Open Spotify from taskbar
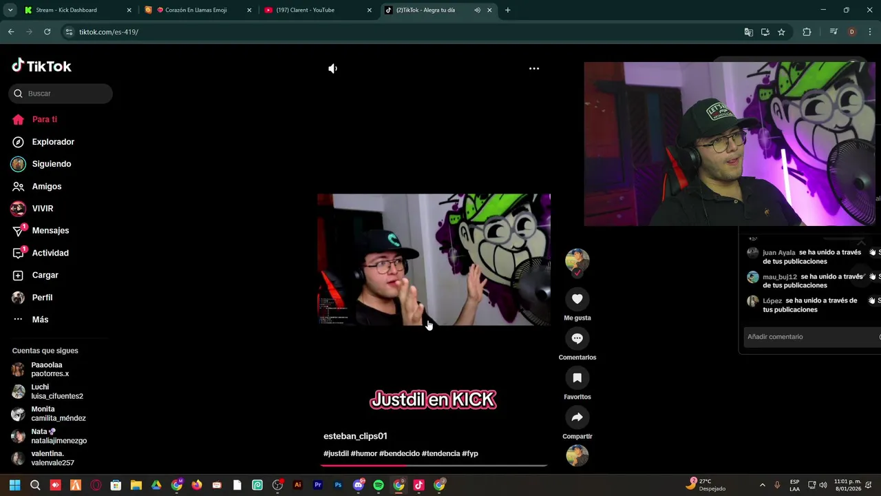 379,485
